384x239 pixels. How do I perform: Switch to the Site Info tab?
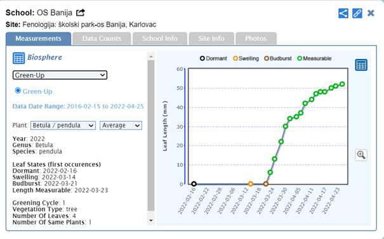tap(211, 39)
